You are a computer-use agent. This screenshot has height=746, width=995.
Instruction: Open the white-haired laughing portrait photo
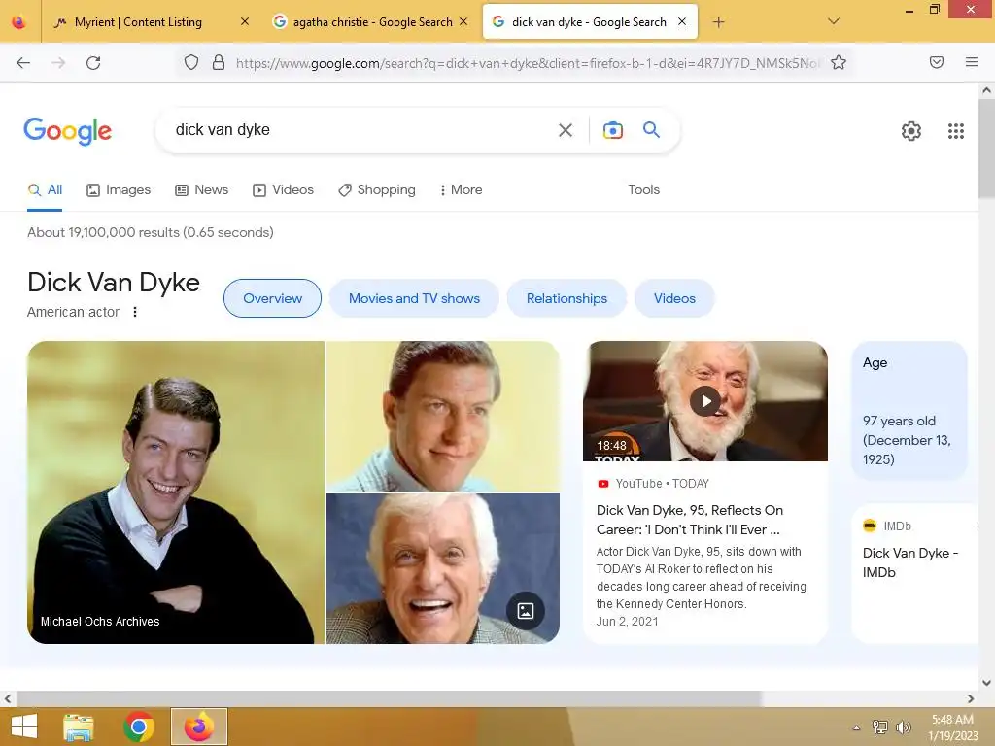443,568
